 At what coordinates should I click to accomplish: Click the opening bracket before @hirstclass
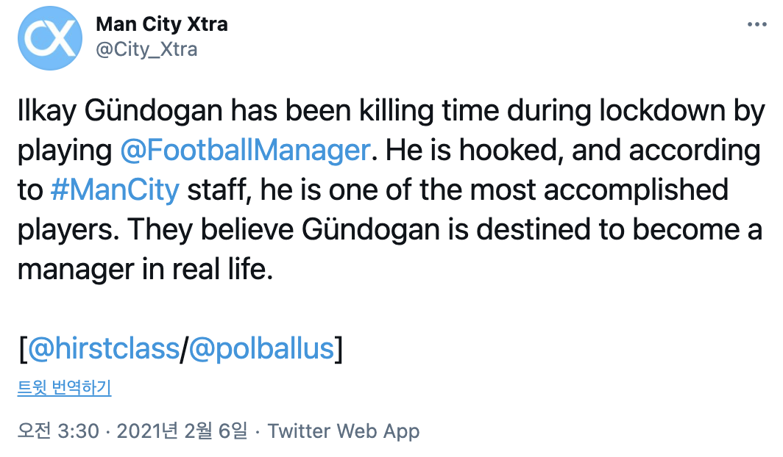pos(23,348)
